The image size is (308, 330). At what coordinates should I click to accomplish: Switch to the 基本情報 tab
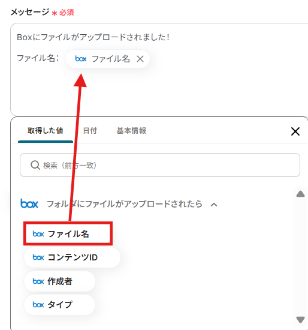[131, 131]
